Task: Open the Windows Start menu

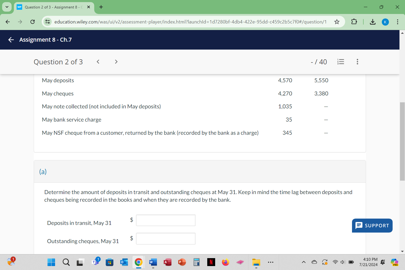Action: coord(51,262)
